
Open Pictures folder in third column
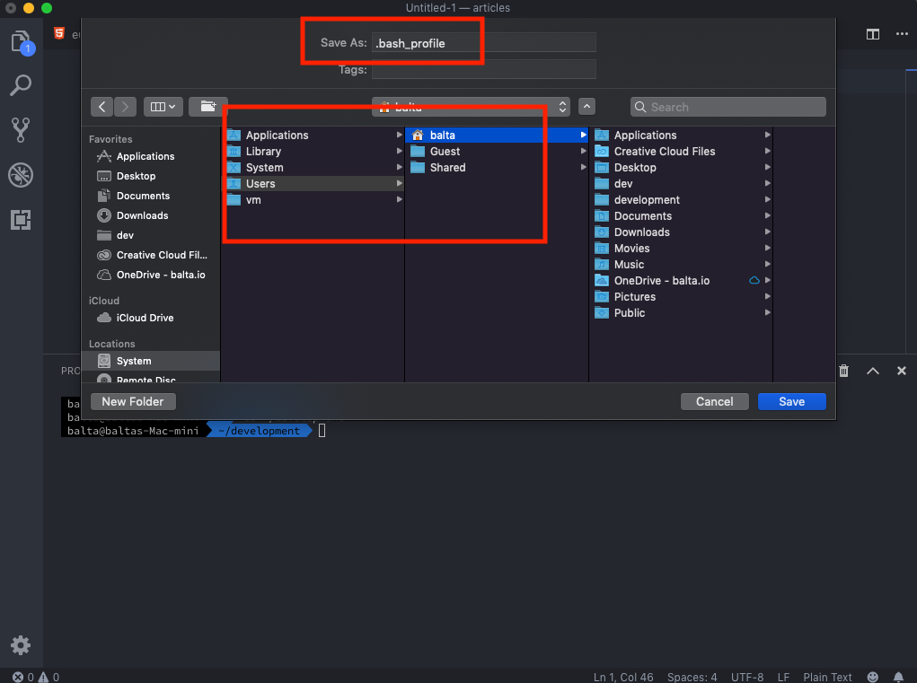(x=682, y=297)
